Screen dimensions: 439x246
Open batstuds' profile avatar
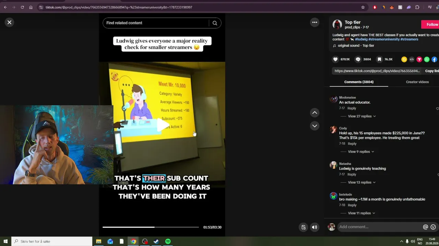click(333, 196)
